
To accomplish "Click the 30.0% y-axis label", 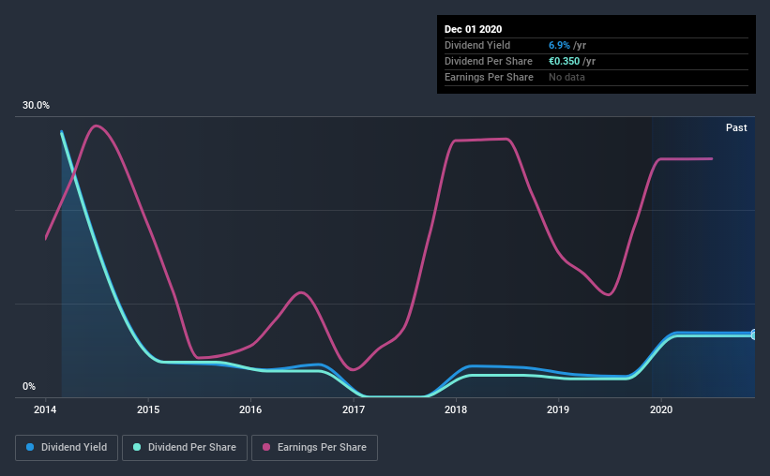I will pyautogui.click(x=36, y=106).
